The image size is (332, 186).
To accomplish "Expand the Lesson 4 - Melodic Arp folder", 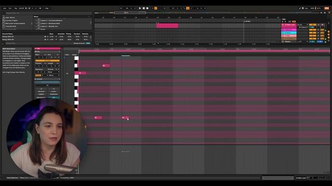I will tap(36, 26).
